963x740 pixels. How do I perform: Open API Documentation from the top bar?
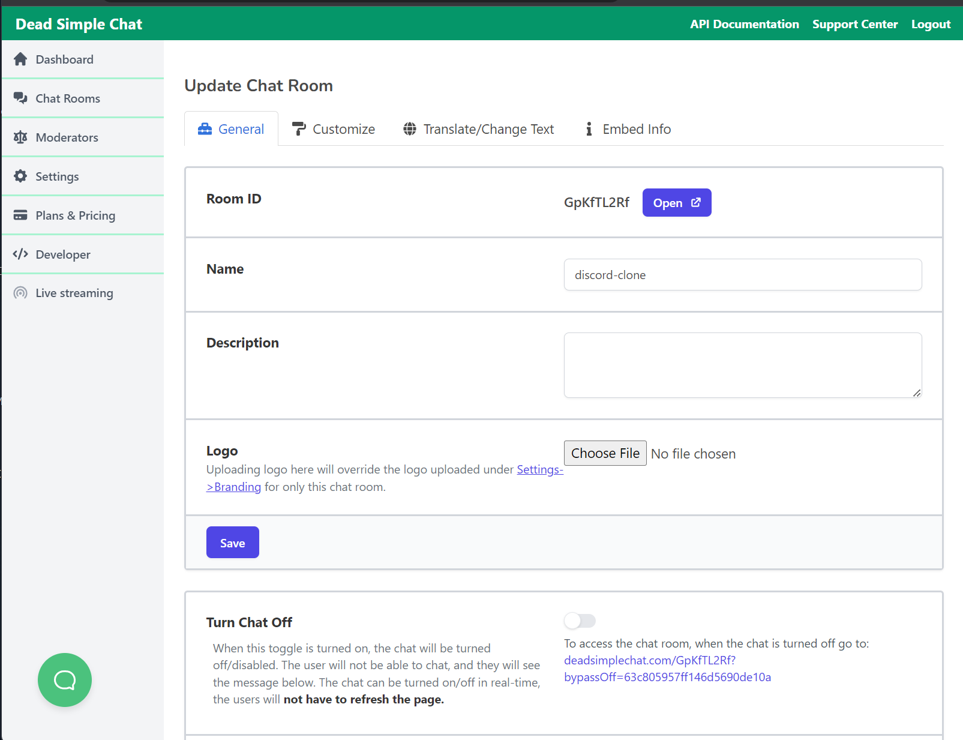click(x=744, y=24)
